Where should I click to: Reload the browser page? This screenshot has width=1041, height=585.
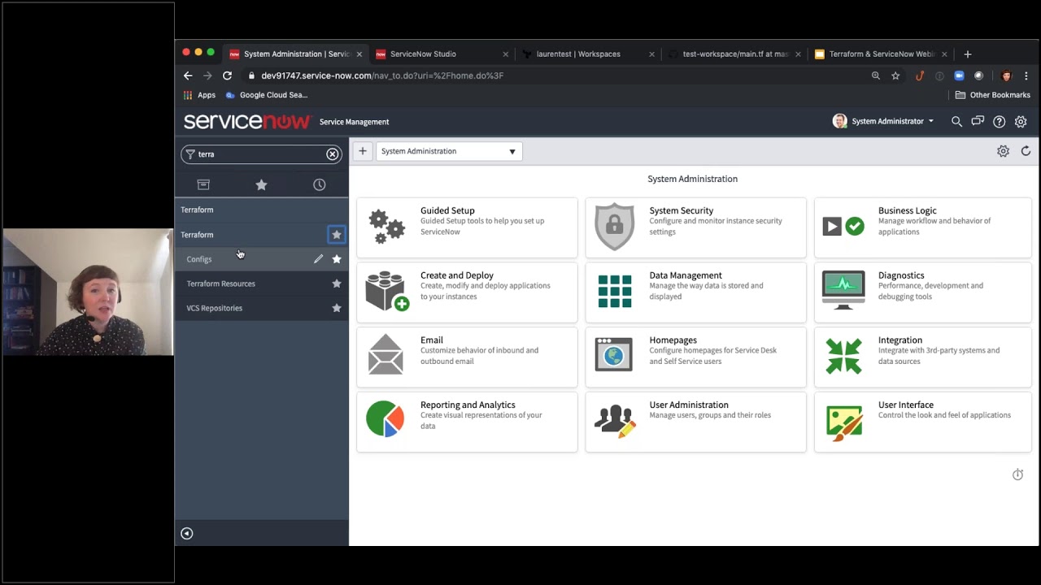click(228, 76)
